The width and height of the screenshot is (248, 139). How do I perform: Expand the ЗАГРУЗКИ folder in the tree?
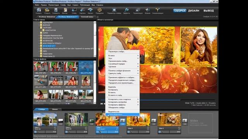point(39,27)
